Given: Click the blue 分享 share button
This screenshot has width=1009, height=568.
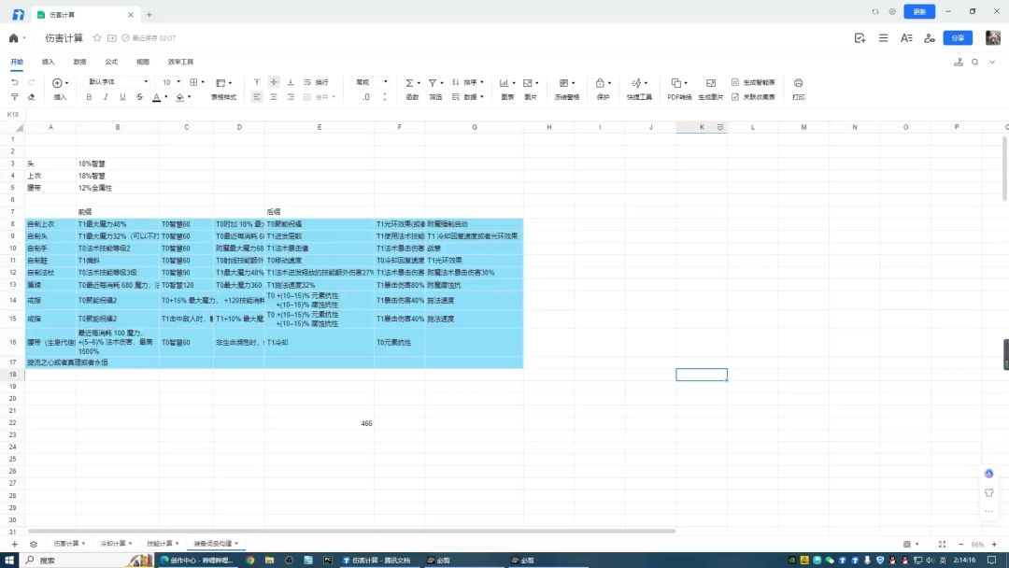Looking at the screenshot, I should coord(957,38).
